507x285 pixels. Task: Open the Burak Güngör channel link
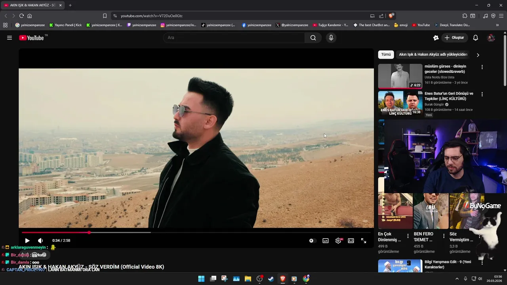coord(434,104)
